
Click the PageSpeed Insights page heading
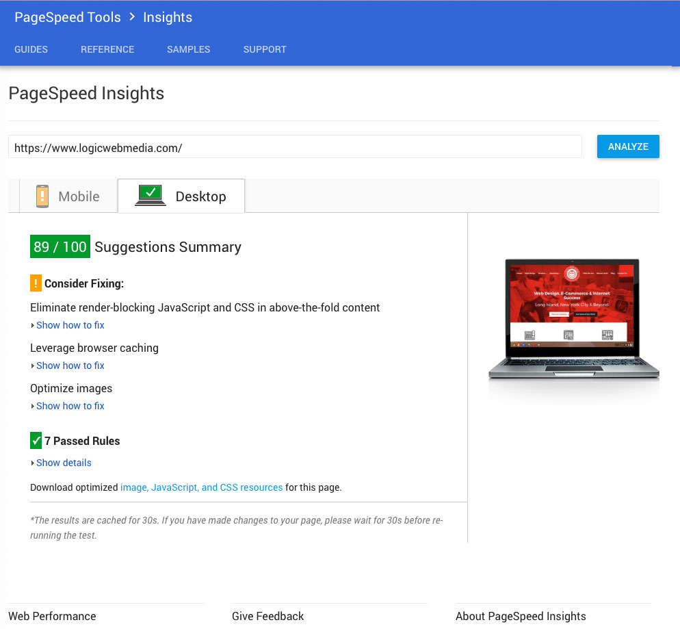(86, 93)
